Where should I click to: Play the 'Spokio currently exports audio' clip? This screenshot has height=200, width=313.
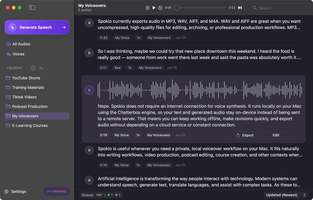[x=89, y=23]
